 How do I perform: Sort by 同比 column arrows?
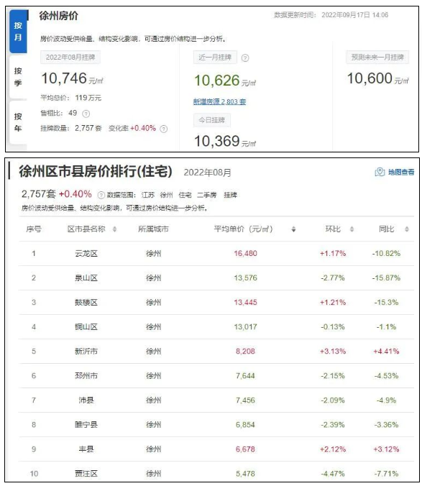(x=407, y=229)
